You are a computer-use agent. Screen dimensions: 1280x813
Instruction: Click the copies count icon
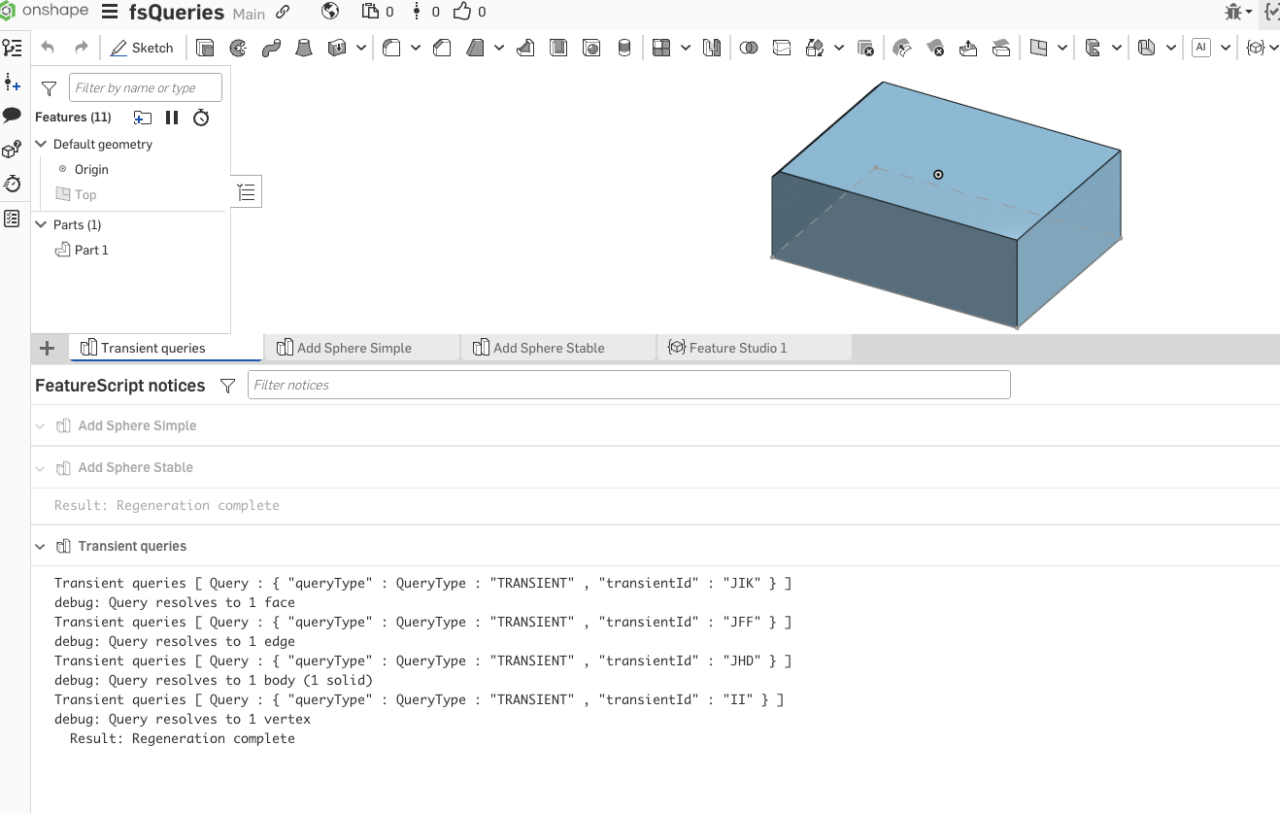coord(370,12)
